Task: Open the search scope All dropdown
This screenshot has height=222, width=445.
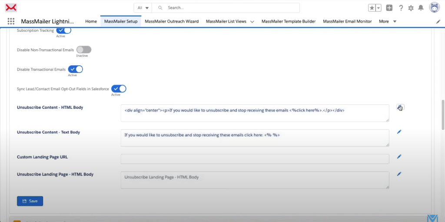Action: (143, 8)
